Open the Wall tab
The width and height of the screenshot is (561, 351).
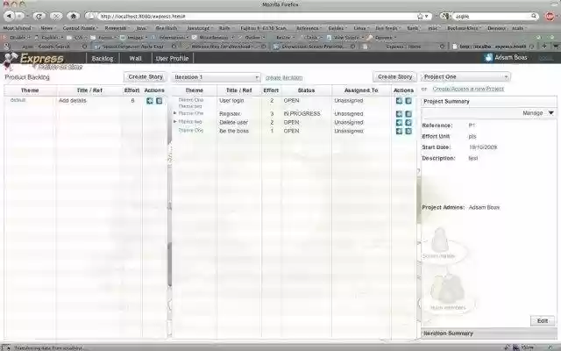[x=135, y=59]
